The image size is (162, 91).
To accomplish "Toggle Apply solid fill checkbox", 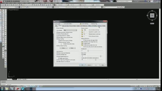I will tap(84, 43).
